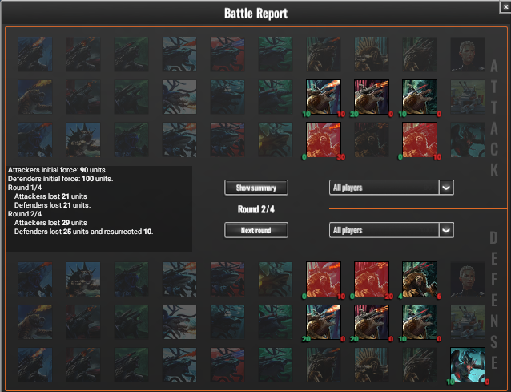511x392 pixels.
Task: Open the attackers' All players dropdown
Action: coord(392,188)
